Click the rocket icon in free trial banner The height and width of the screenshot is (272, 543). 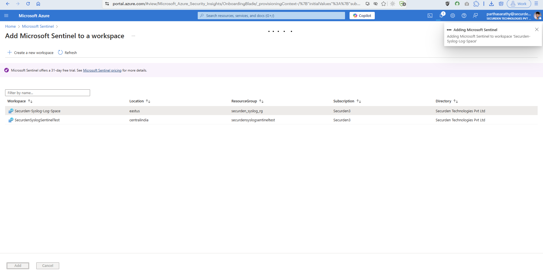point(7,70)
